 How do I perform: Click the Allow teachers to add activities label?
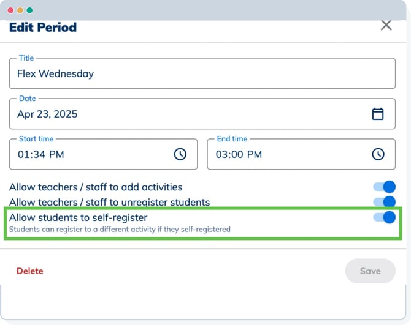(96, 187)
